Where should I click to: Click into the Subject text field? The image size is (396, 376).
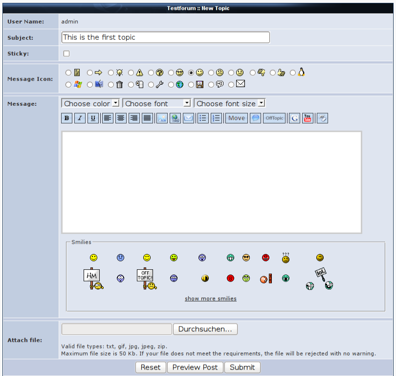coord(166,37)
